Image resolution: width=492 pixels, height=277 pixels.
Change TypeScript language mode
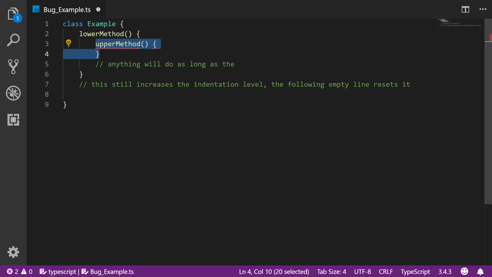point(415,272)
